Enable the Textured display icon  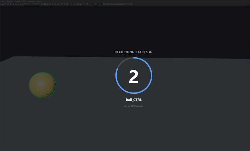53,4
